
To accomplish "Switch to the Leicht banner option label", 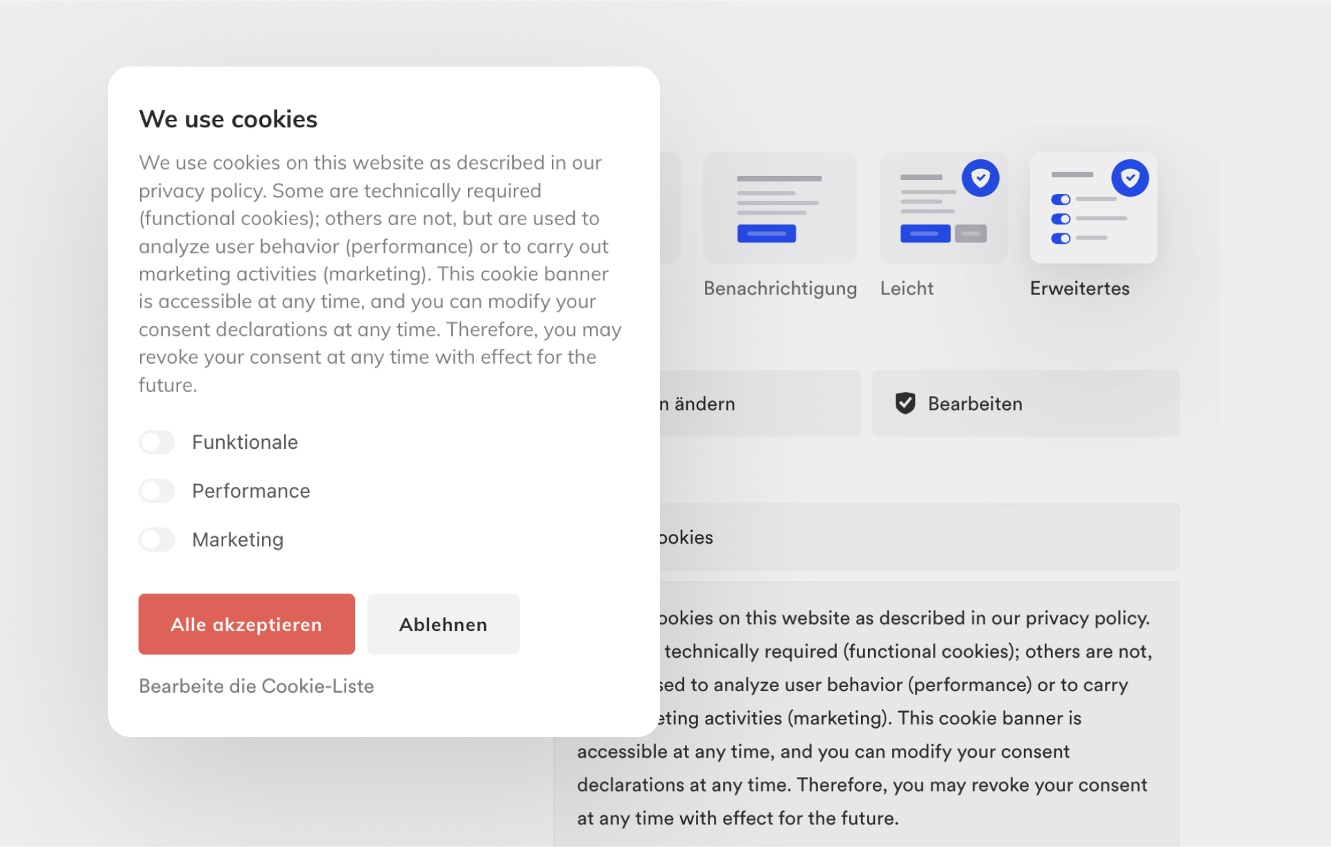I will [907, 289].
